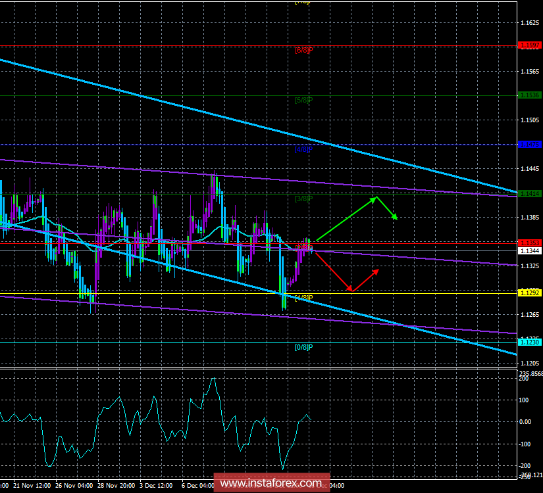Screen dimensions: 543x493
Task: Click the 6 Dec 04:00 date label
Action: pos(198,485)
